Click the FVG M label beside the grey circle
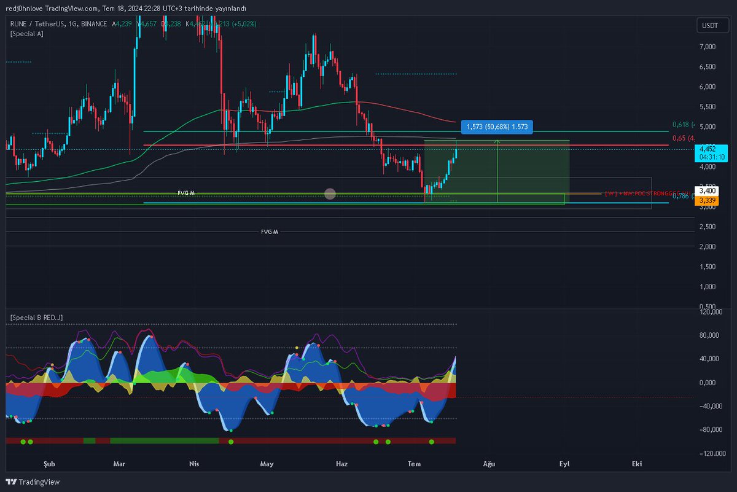The height and width of the screenshot is (492, 737). click(186, 193)
